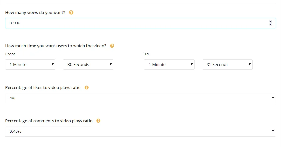Open the To '35 Seconds' dropdown
The image size is (288, 147).
tap(227, 65)
